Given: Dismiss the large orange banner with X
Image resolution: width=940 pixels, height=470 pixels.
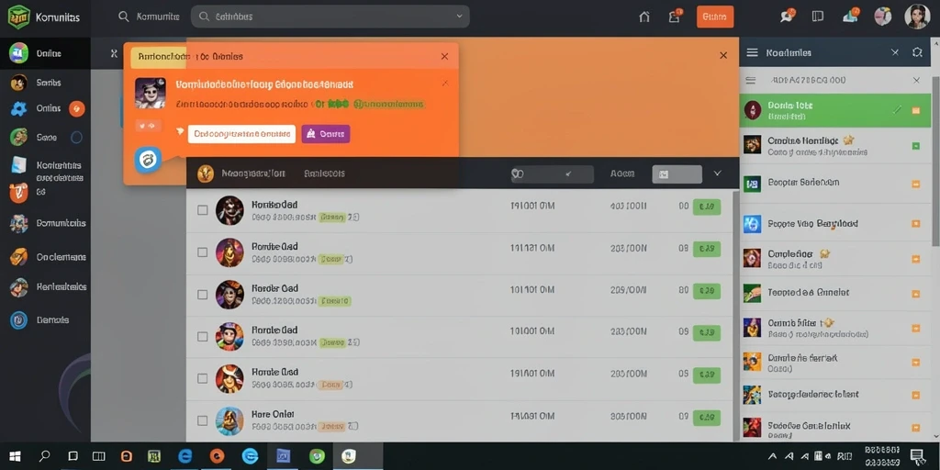Looking at the screenshot, I should pos(723,55).
